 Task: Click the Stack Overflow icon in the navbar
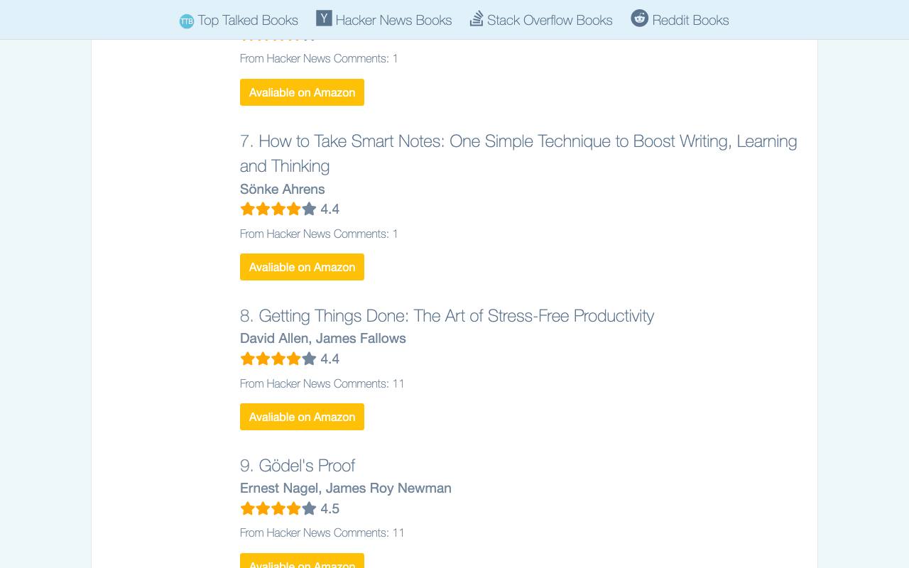[477, 18]
